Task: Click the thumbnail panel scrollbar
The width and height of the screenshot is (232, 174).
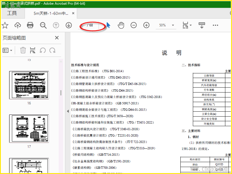Action: point(61,93)
